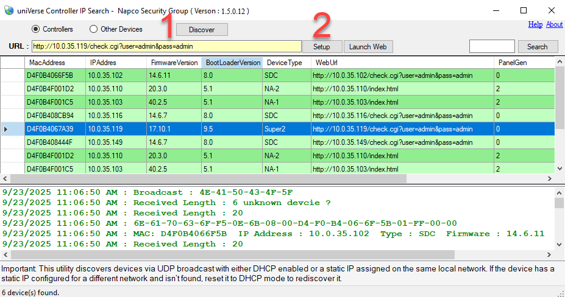Click the DeviceType column header

pos(284,63)
